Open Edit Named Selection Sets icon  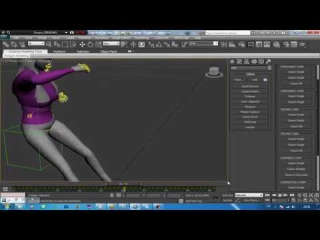tap(184, 45)
